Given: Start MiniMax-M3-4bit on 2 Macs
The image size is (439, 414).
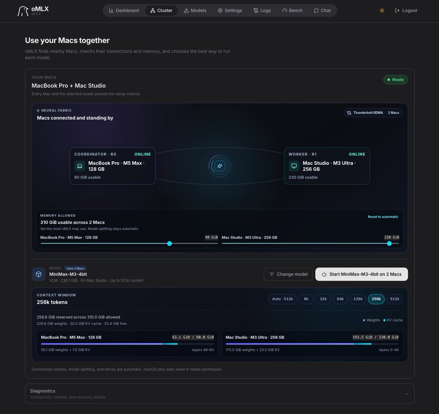Looking at the screenshot, I should pos(361,274).
